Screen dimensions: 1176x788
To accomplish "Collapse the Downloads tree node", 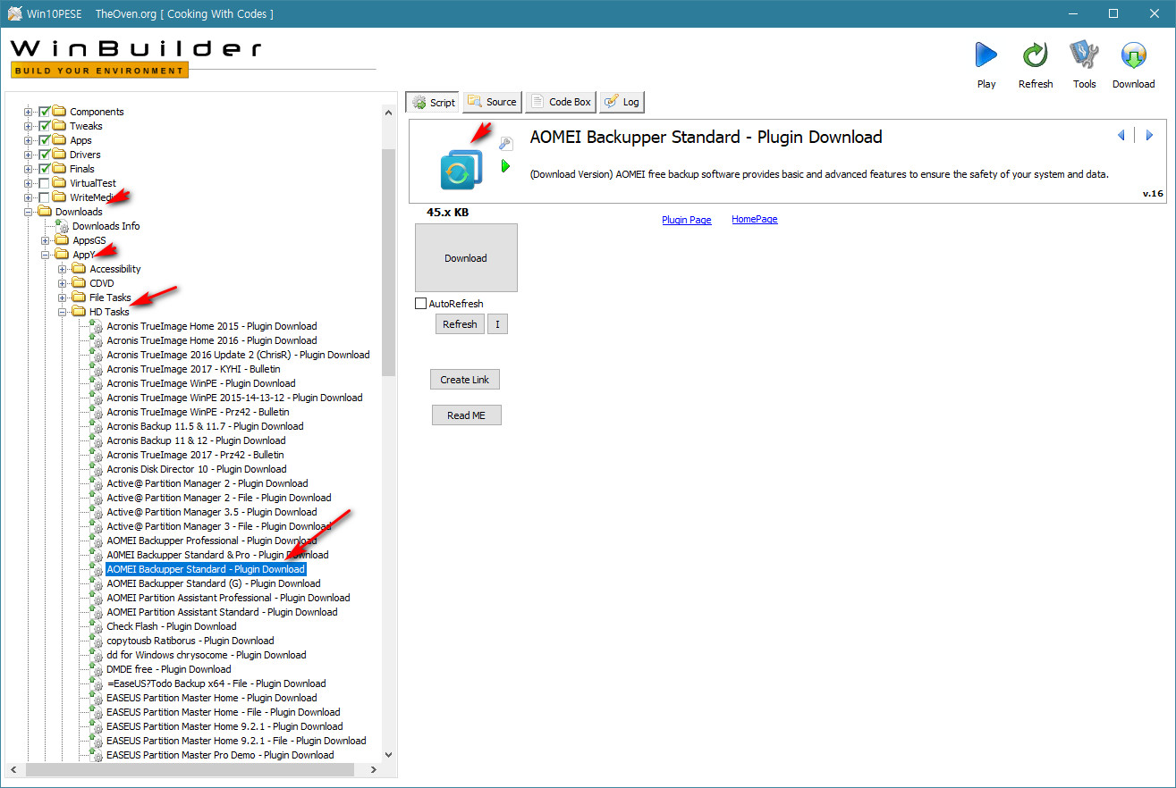I will pos(29,212).
